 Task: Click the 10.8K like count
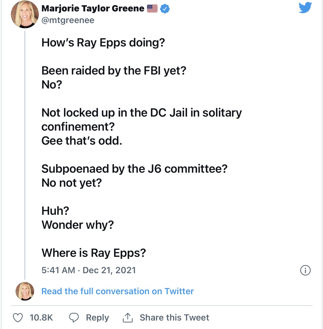pyautogui.click(x=41, y=318)
